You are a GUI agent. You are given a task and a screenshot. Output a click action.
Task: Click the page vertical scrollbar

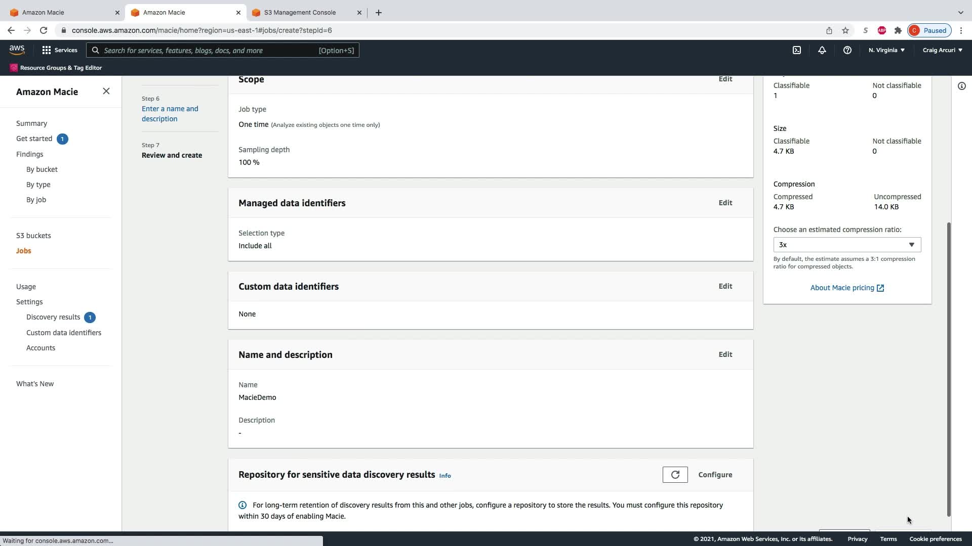pos(948,369)
